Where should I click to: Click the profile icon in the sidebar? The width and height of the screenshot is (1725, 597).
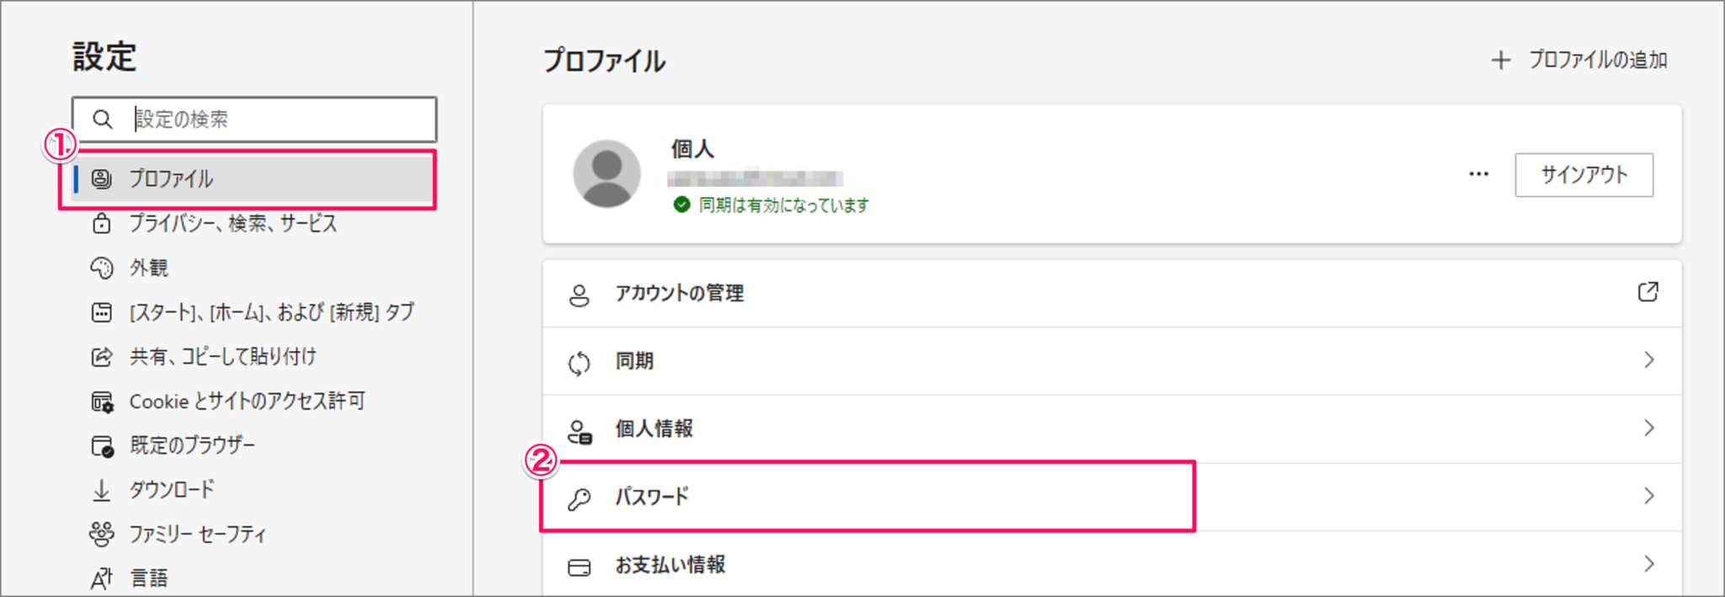pos(101,179)
